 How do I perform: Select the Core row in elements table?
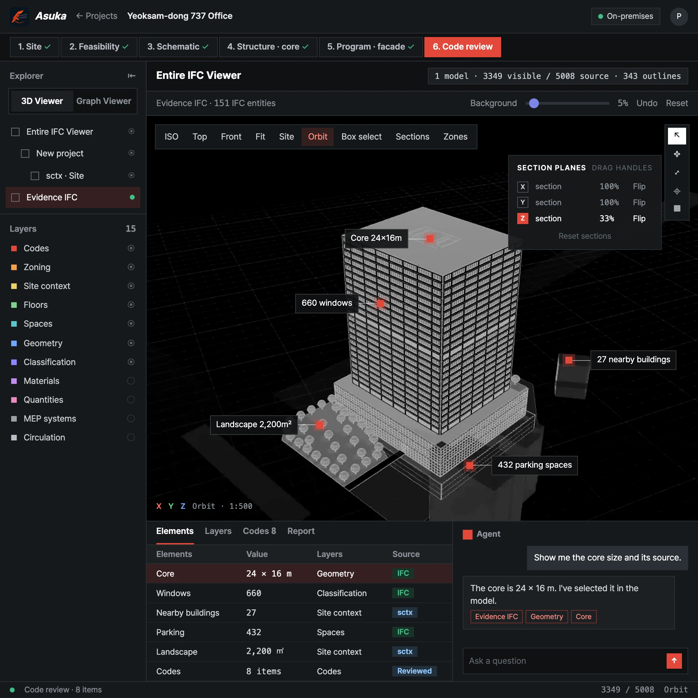click(x=299, y=574)
